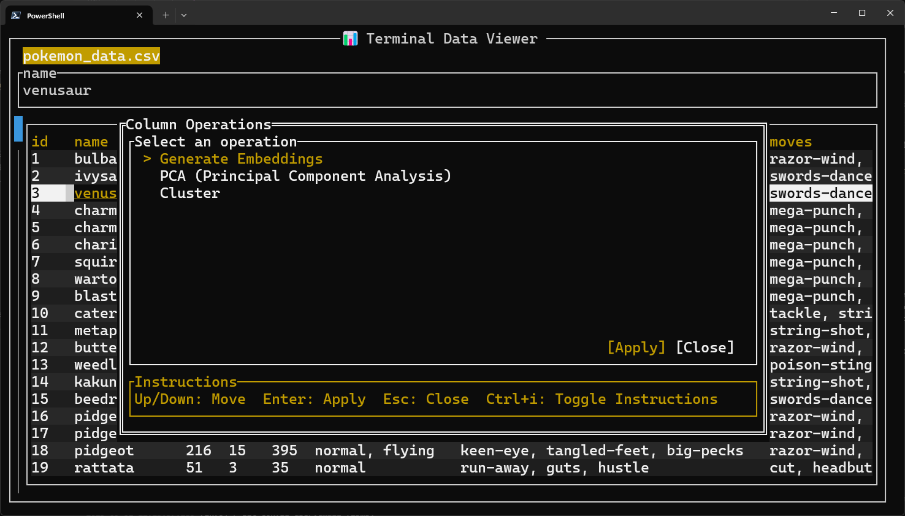
Task: Click the pidgeot name cell
Action: pyautogui.click(x=104, y=450)
